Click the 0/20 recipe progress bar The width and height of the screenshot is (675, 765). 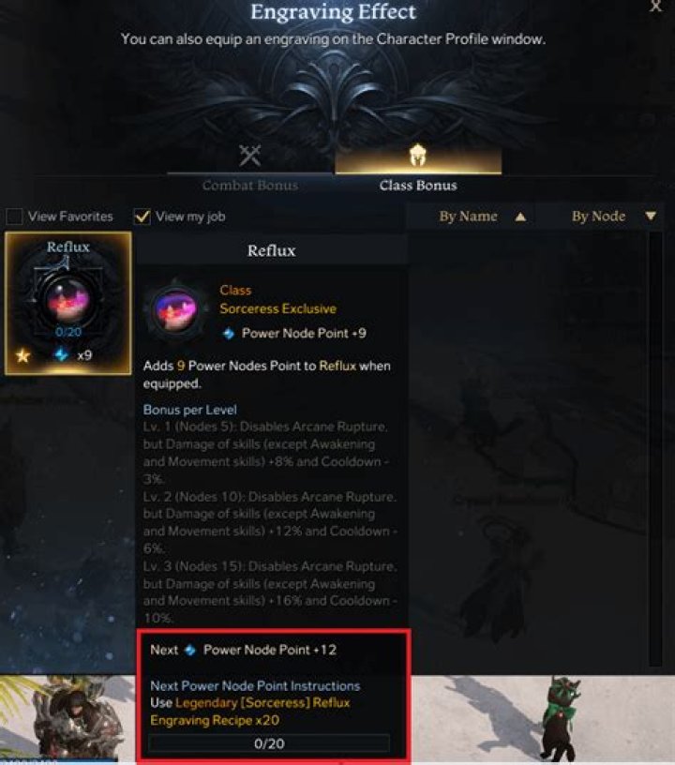point(269,743)
